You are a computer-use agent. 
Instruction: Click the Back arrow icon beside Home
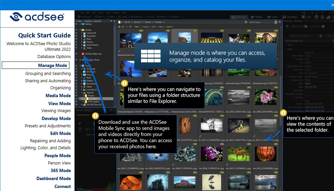[x=123, y=27]
